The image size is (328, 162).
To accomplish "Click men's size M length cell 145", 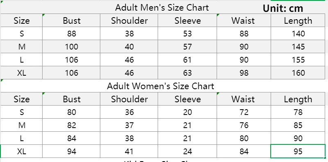I will tap(298, 46).
